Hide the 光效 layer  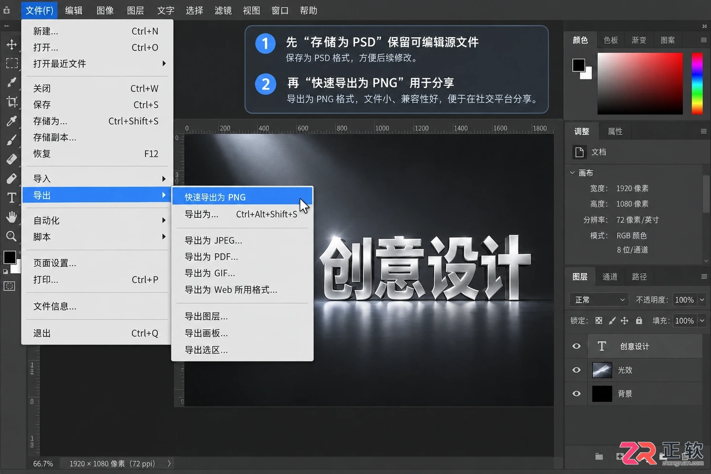coord(576,370)
